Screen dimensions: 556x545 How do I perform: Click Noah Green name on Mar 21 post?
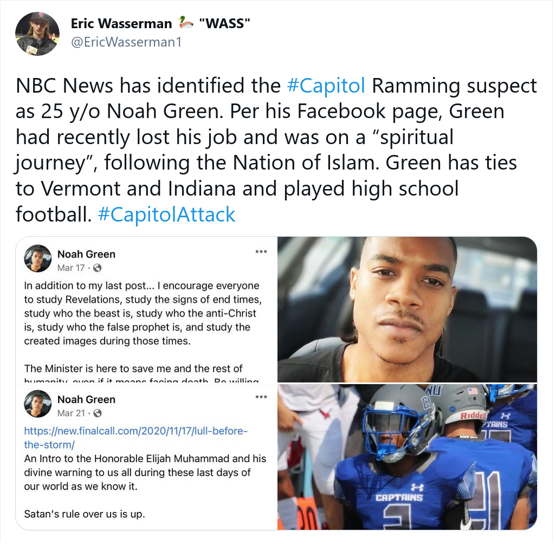[87, 400]
